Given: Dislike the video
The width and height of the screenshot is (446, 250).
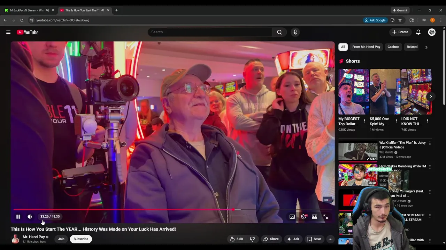Looking at the screenshot, I should tap(252, 239).
